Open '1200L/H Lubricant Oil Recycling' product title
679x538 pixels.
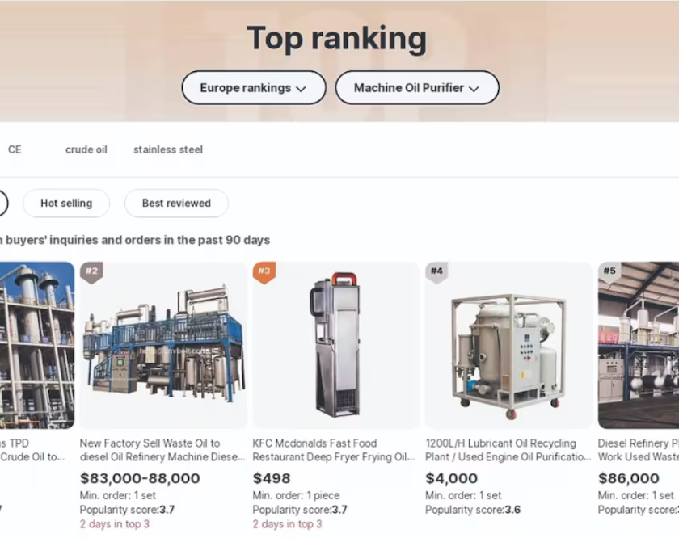pos(508,450)
